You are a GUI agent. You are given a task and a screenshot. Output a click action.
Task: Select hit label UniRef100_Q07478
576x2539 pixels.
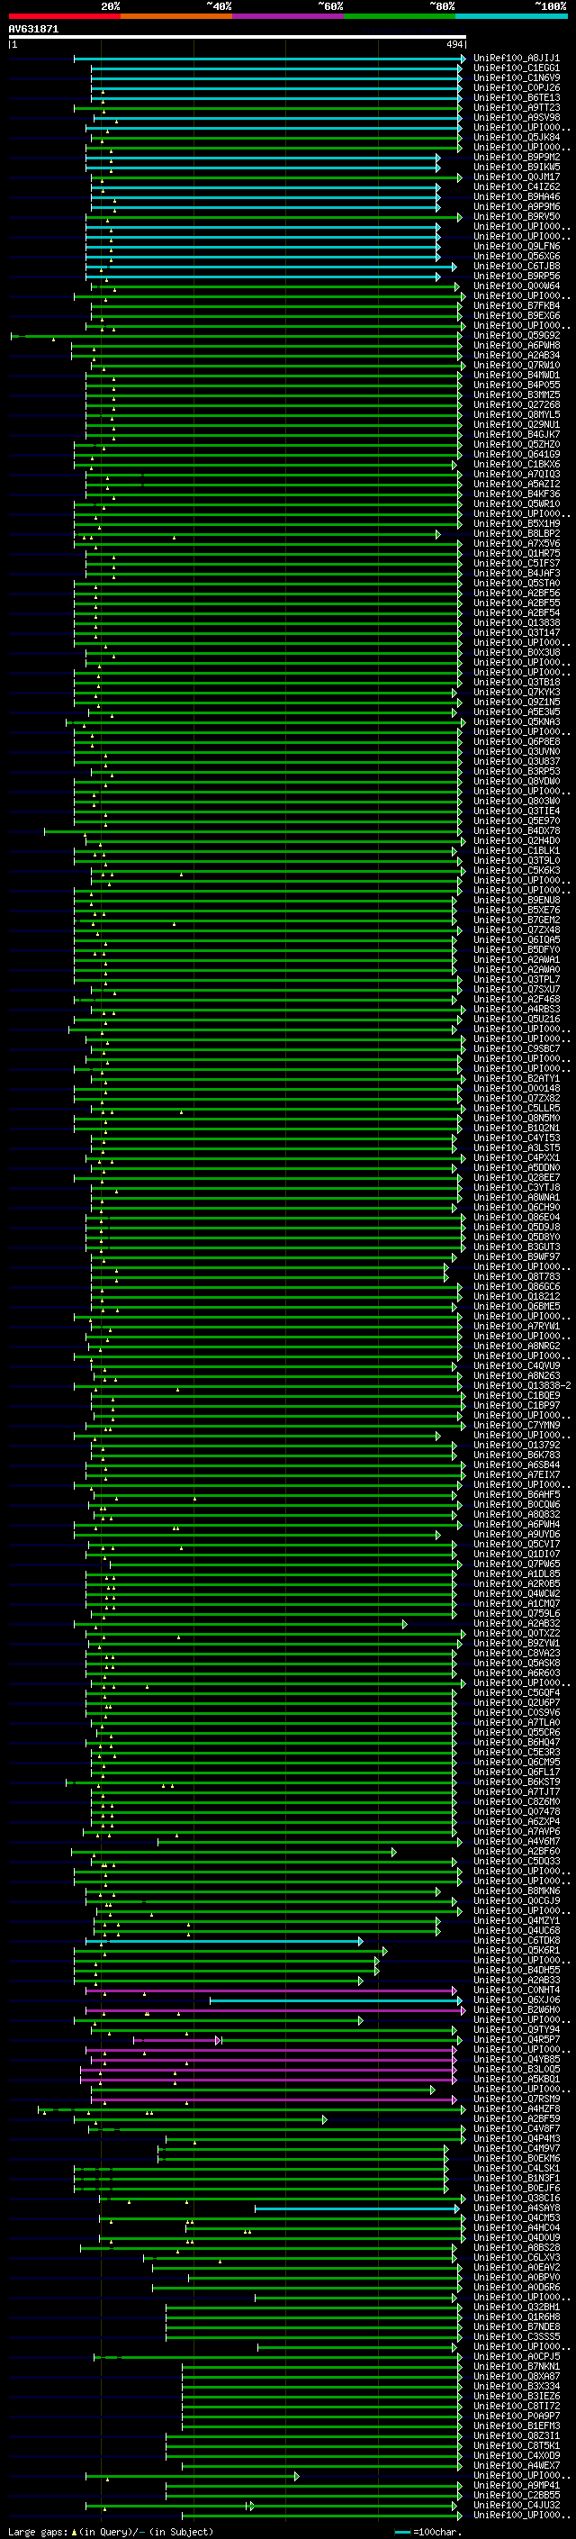point(516,1811)
